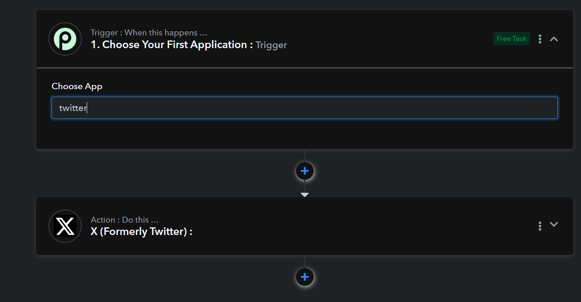Add step between trigger and action
Screen dimensions: 581x302
(305, 171)
